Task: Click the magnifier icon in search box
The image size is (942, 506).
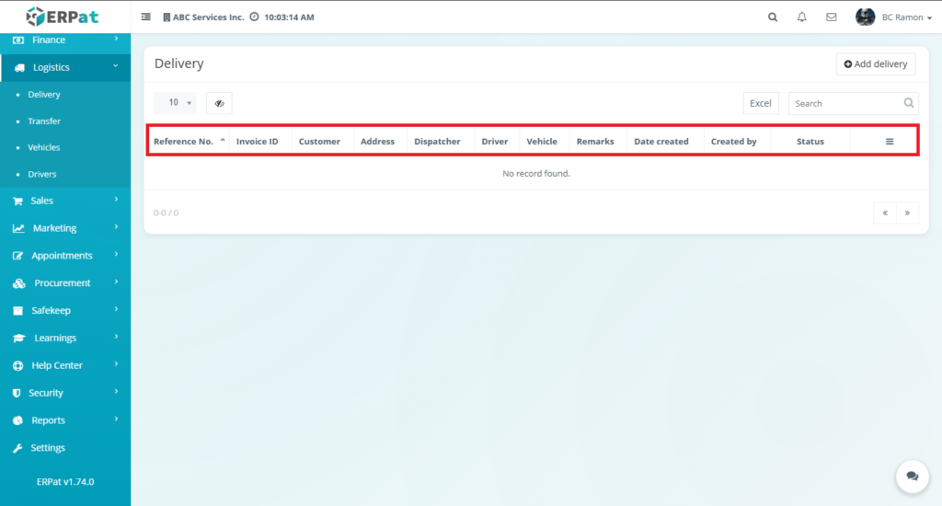Action: (x=909, y=103)
